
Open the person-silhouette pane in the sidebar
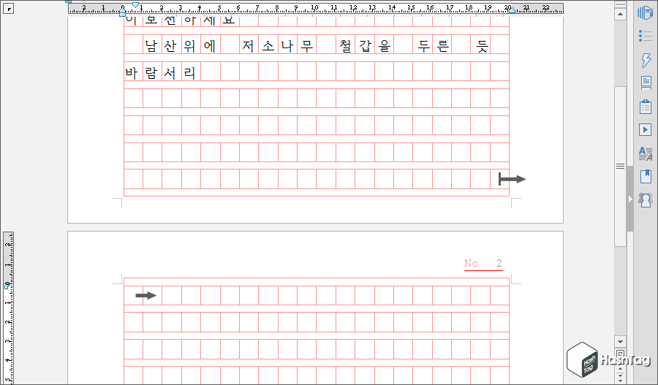pos(646,200)
